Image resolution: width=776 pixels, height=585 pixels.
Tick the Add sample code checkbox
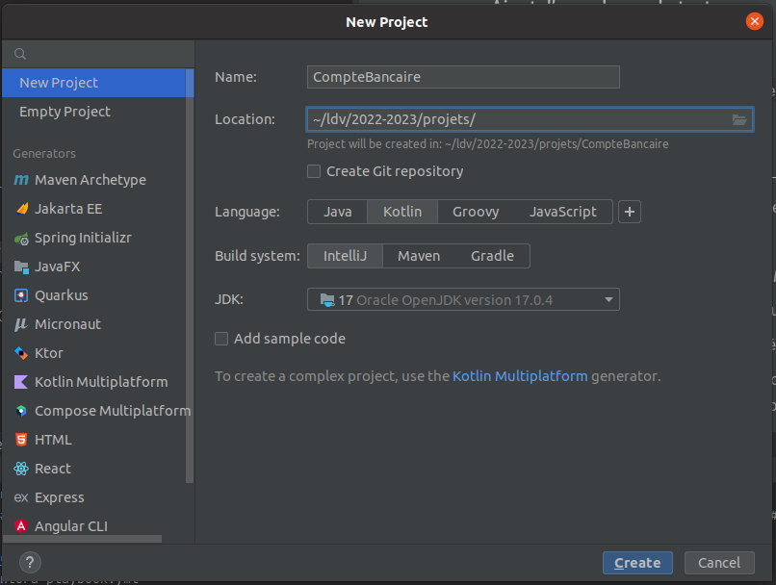tap(221, 339)
